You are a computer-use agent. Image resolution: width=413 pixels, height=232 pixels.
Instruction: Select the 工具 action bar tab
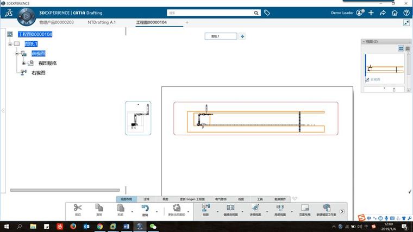(260, 199)
